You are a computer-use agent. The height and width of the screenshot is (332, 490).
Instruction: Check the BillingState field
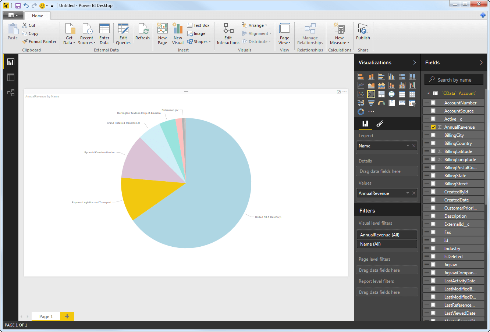433,176
